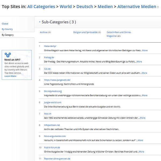This screenshot has height=161, width=161.
Task: Open the Archive sub-category
Action: 44,32
